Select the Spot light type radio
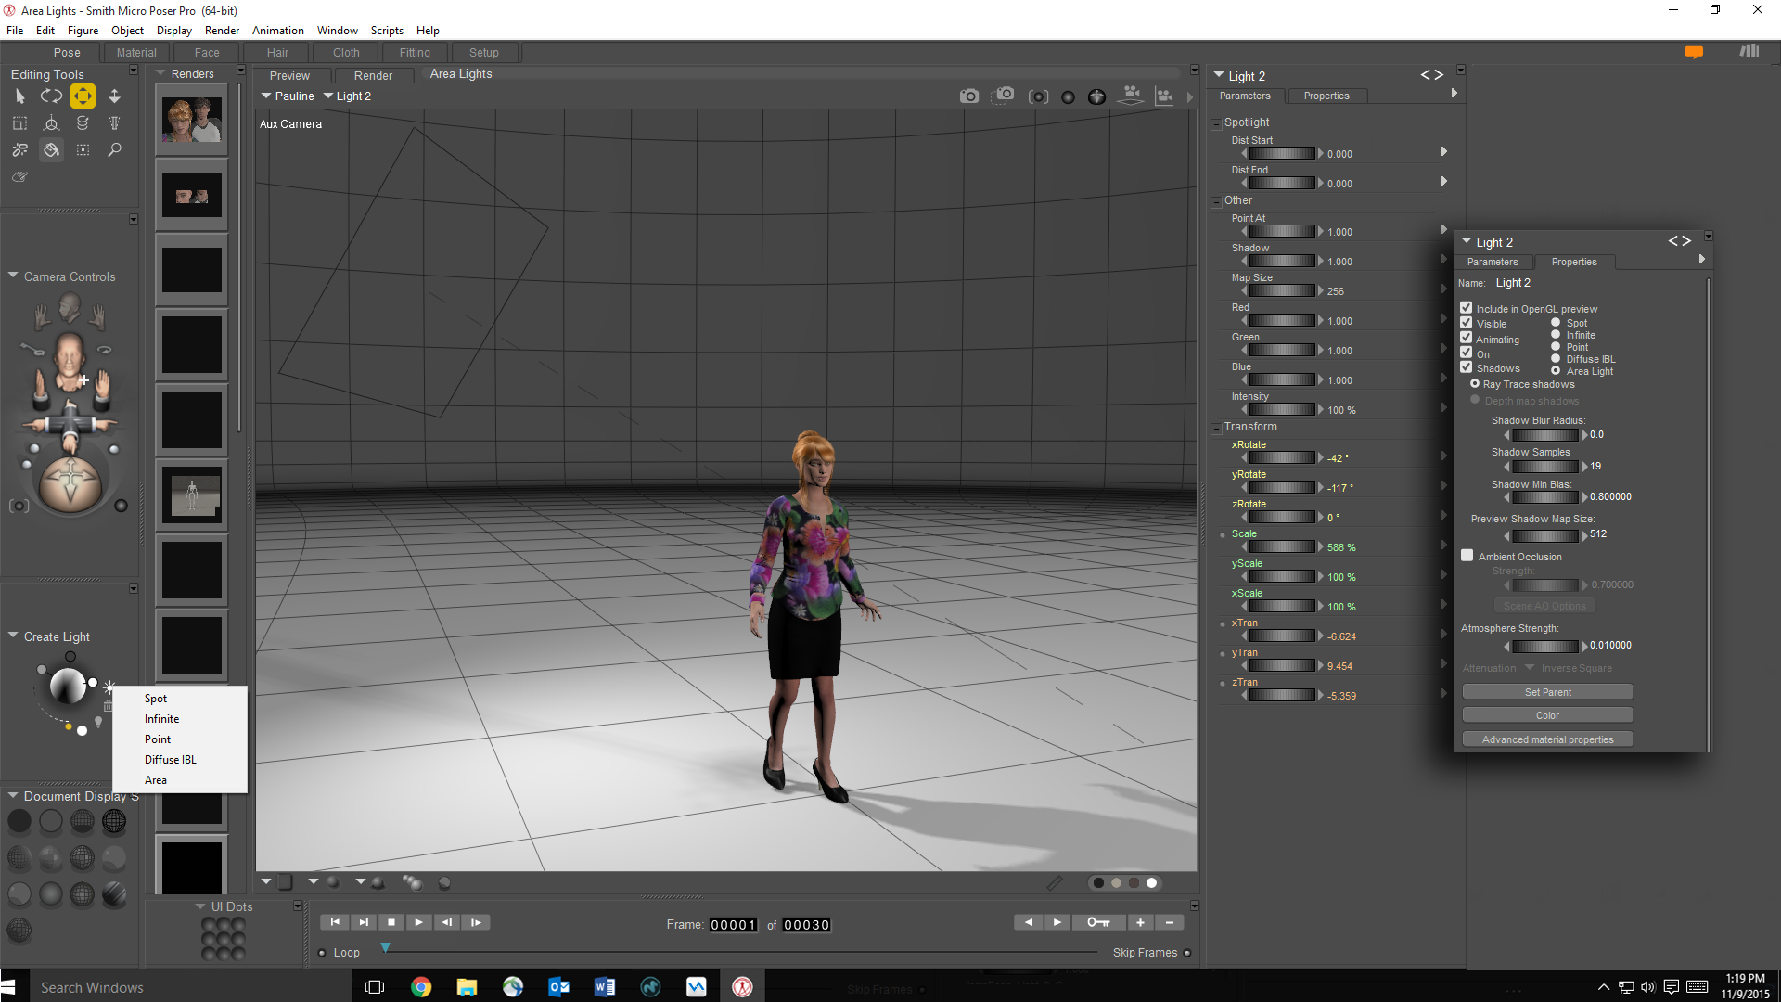This screenshot has width=1781, height=1002. tap(1556, 323)
